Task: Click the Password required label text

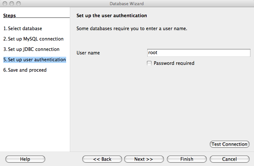Action: pos(174,63)
